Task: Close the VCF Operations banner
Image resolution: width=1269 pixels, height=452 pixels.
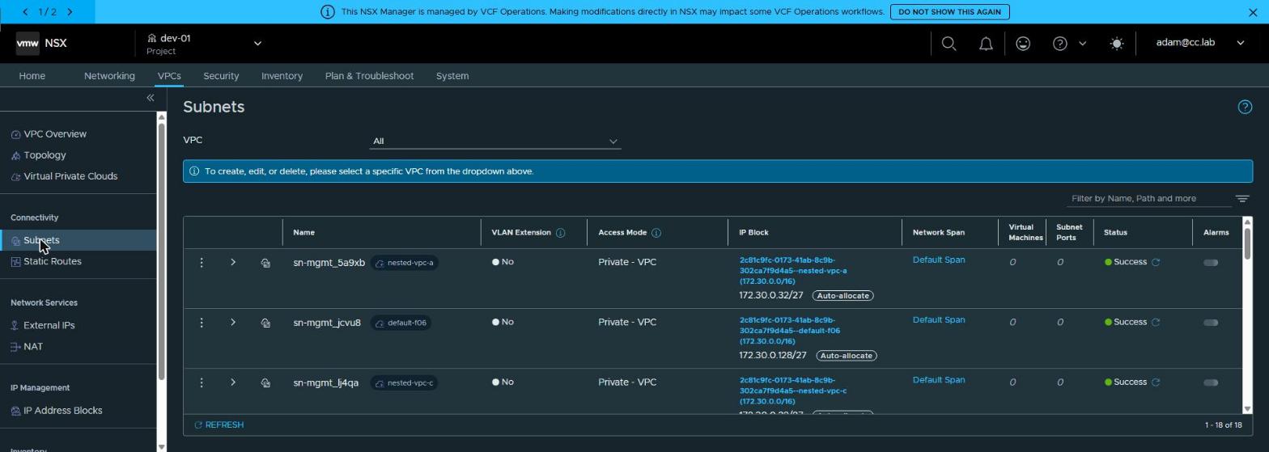Action: click(x=1254, y=11)
